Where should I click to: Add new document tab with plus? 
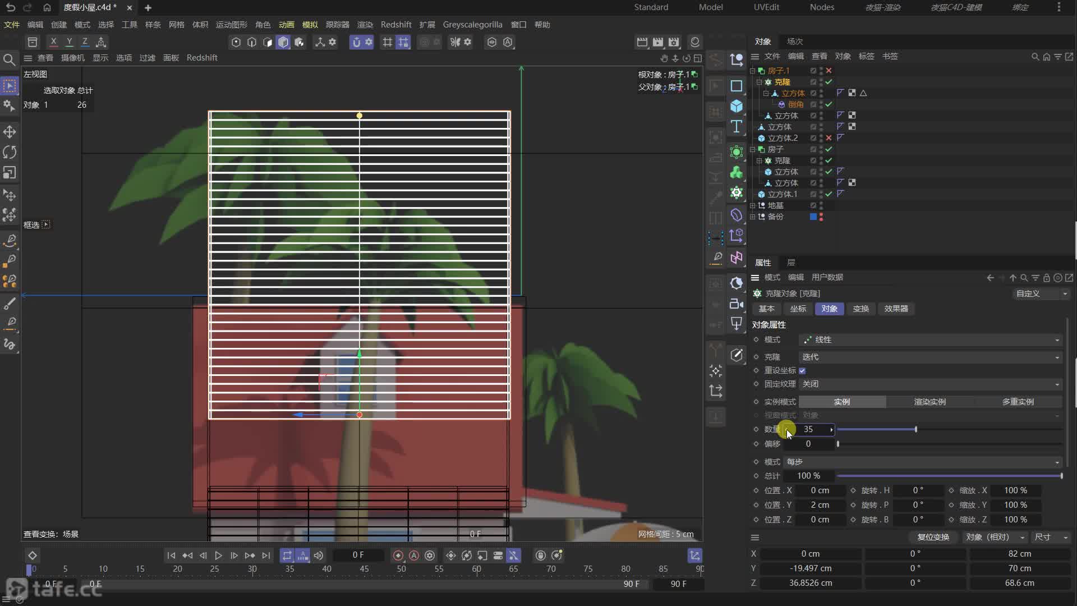[x=148, y=8]
